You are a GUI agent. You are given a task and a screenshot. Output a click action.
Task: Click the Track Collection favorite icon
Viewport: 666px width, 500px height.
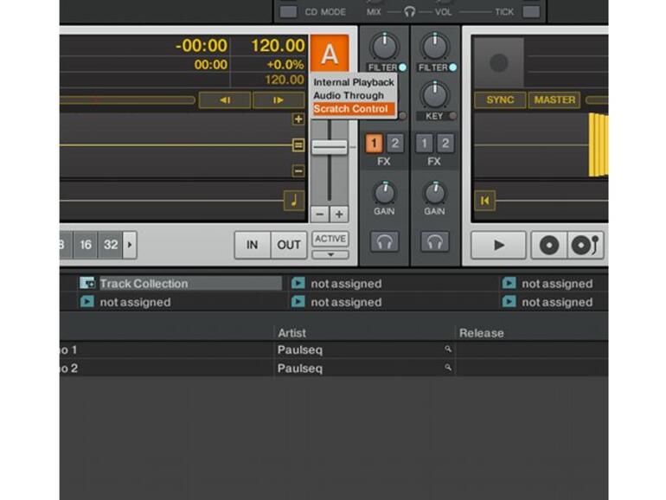coord(87,283)
